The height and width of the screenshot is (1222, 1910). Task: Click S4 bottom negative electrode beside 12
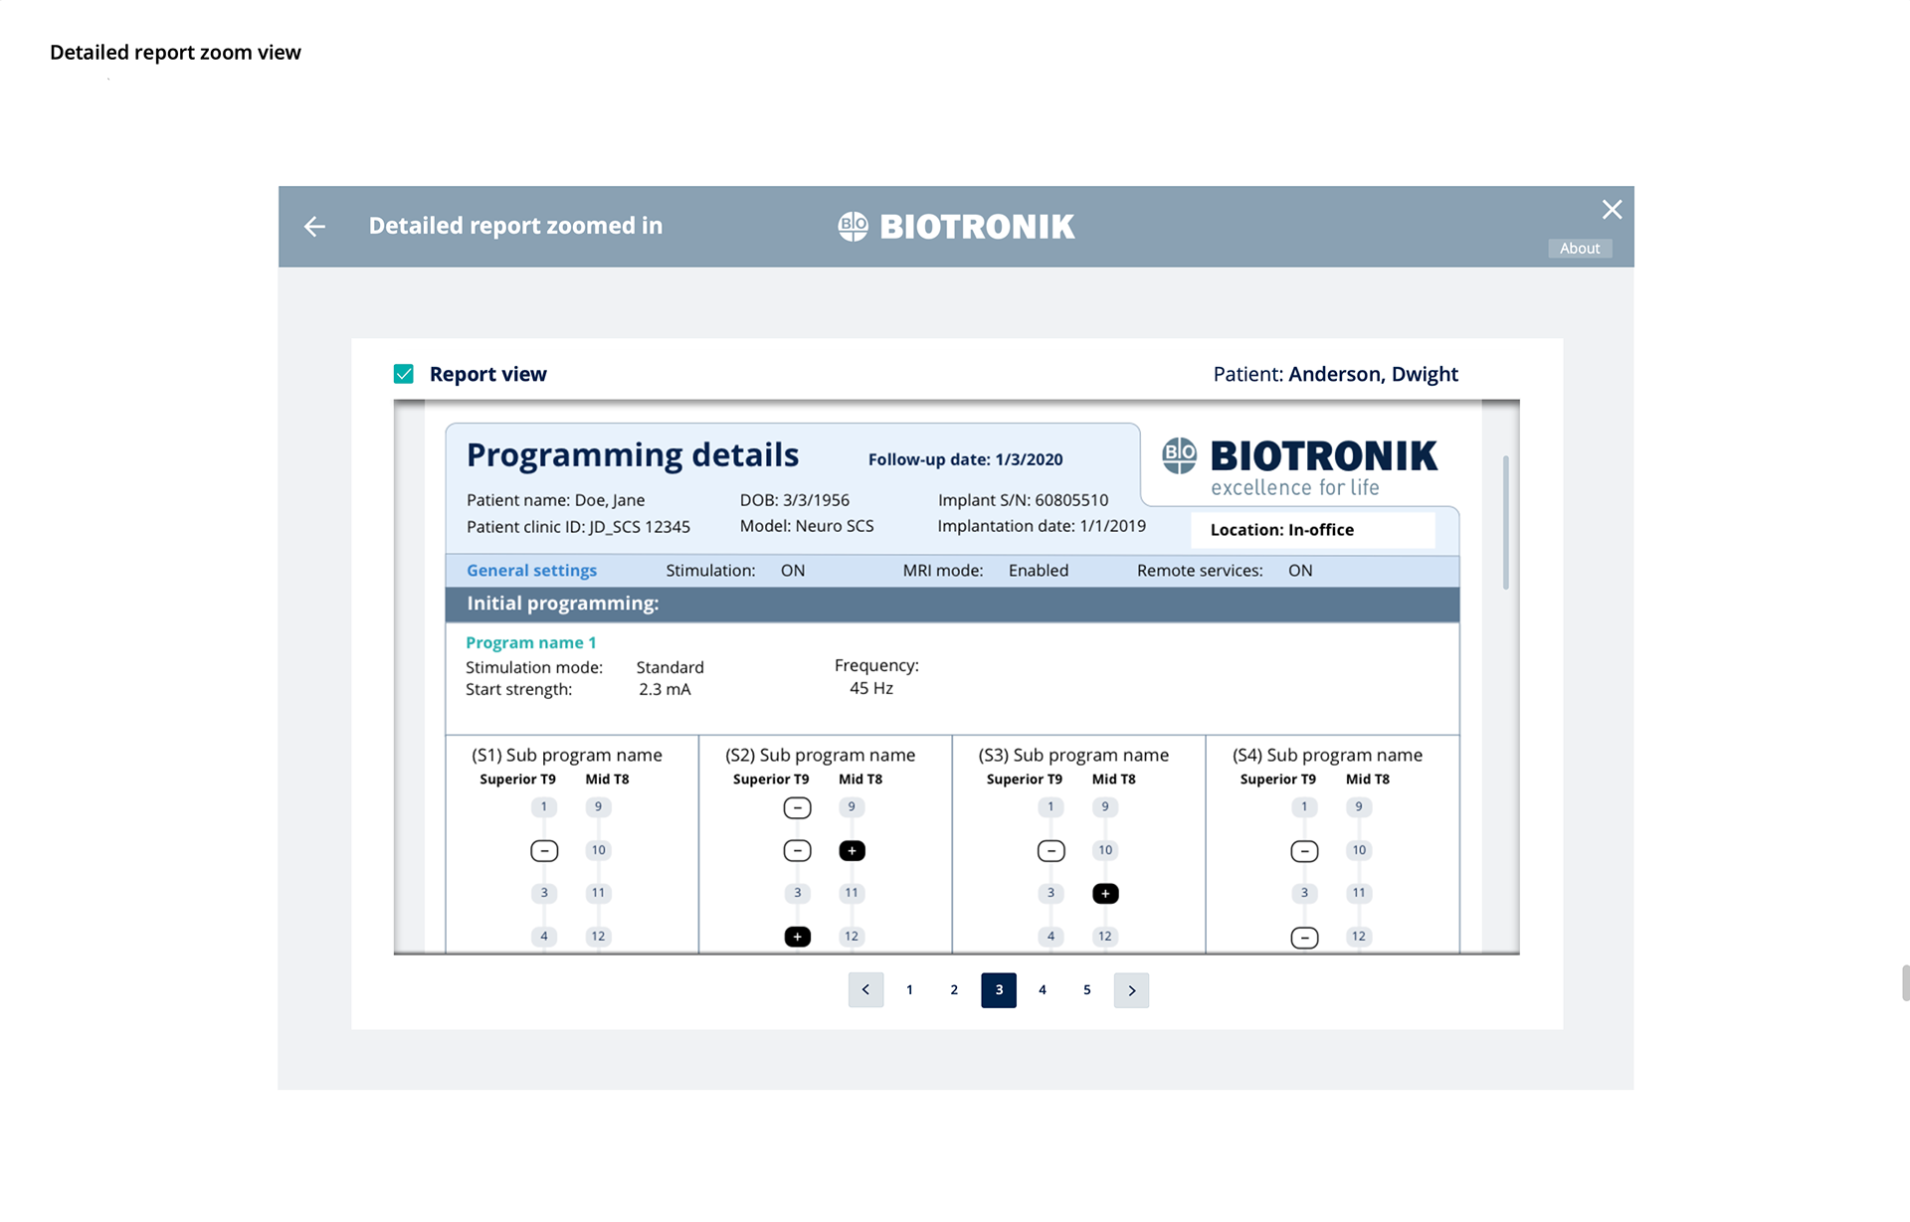coord(1304,938)
